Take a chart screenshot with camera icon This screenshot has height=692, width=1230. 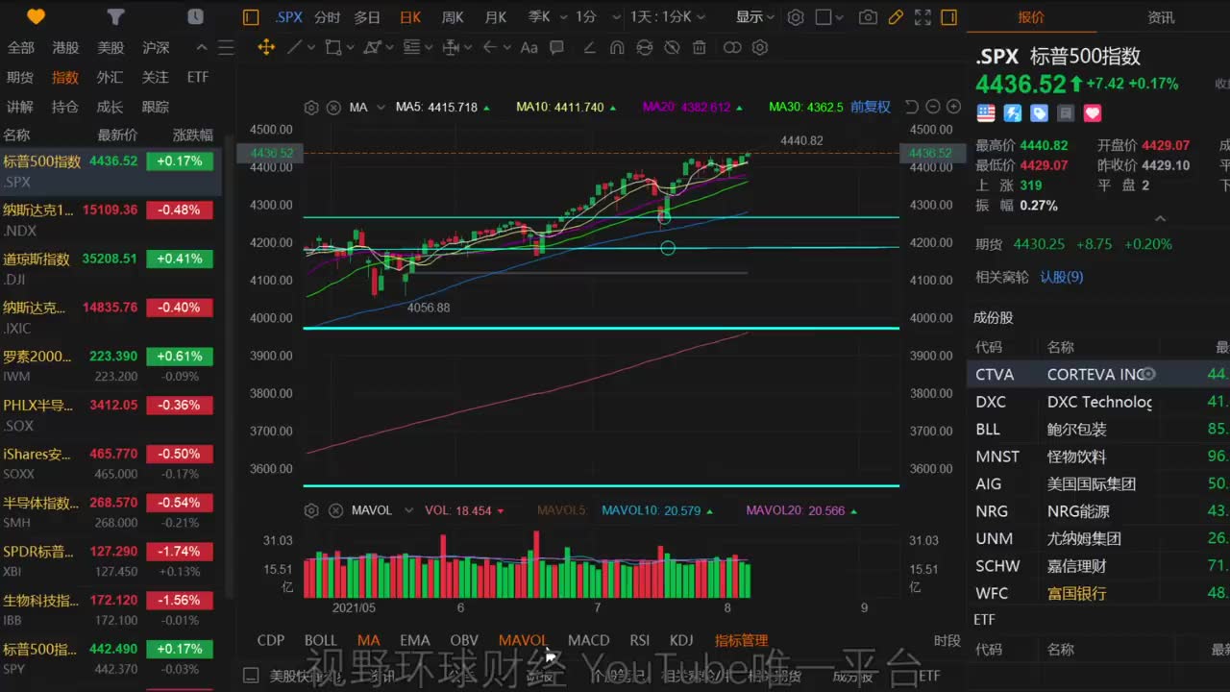point(868,17)
